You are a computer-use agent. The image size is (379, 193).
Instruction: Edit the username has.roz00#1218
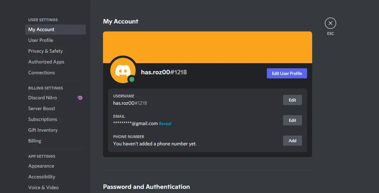[292, 100]
